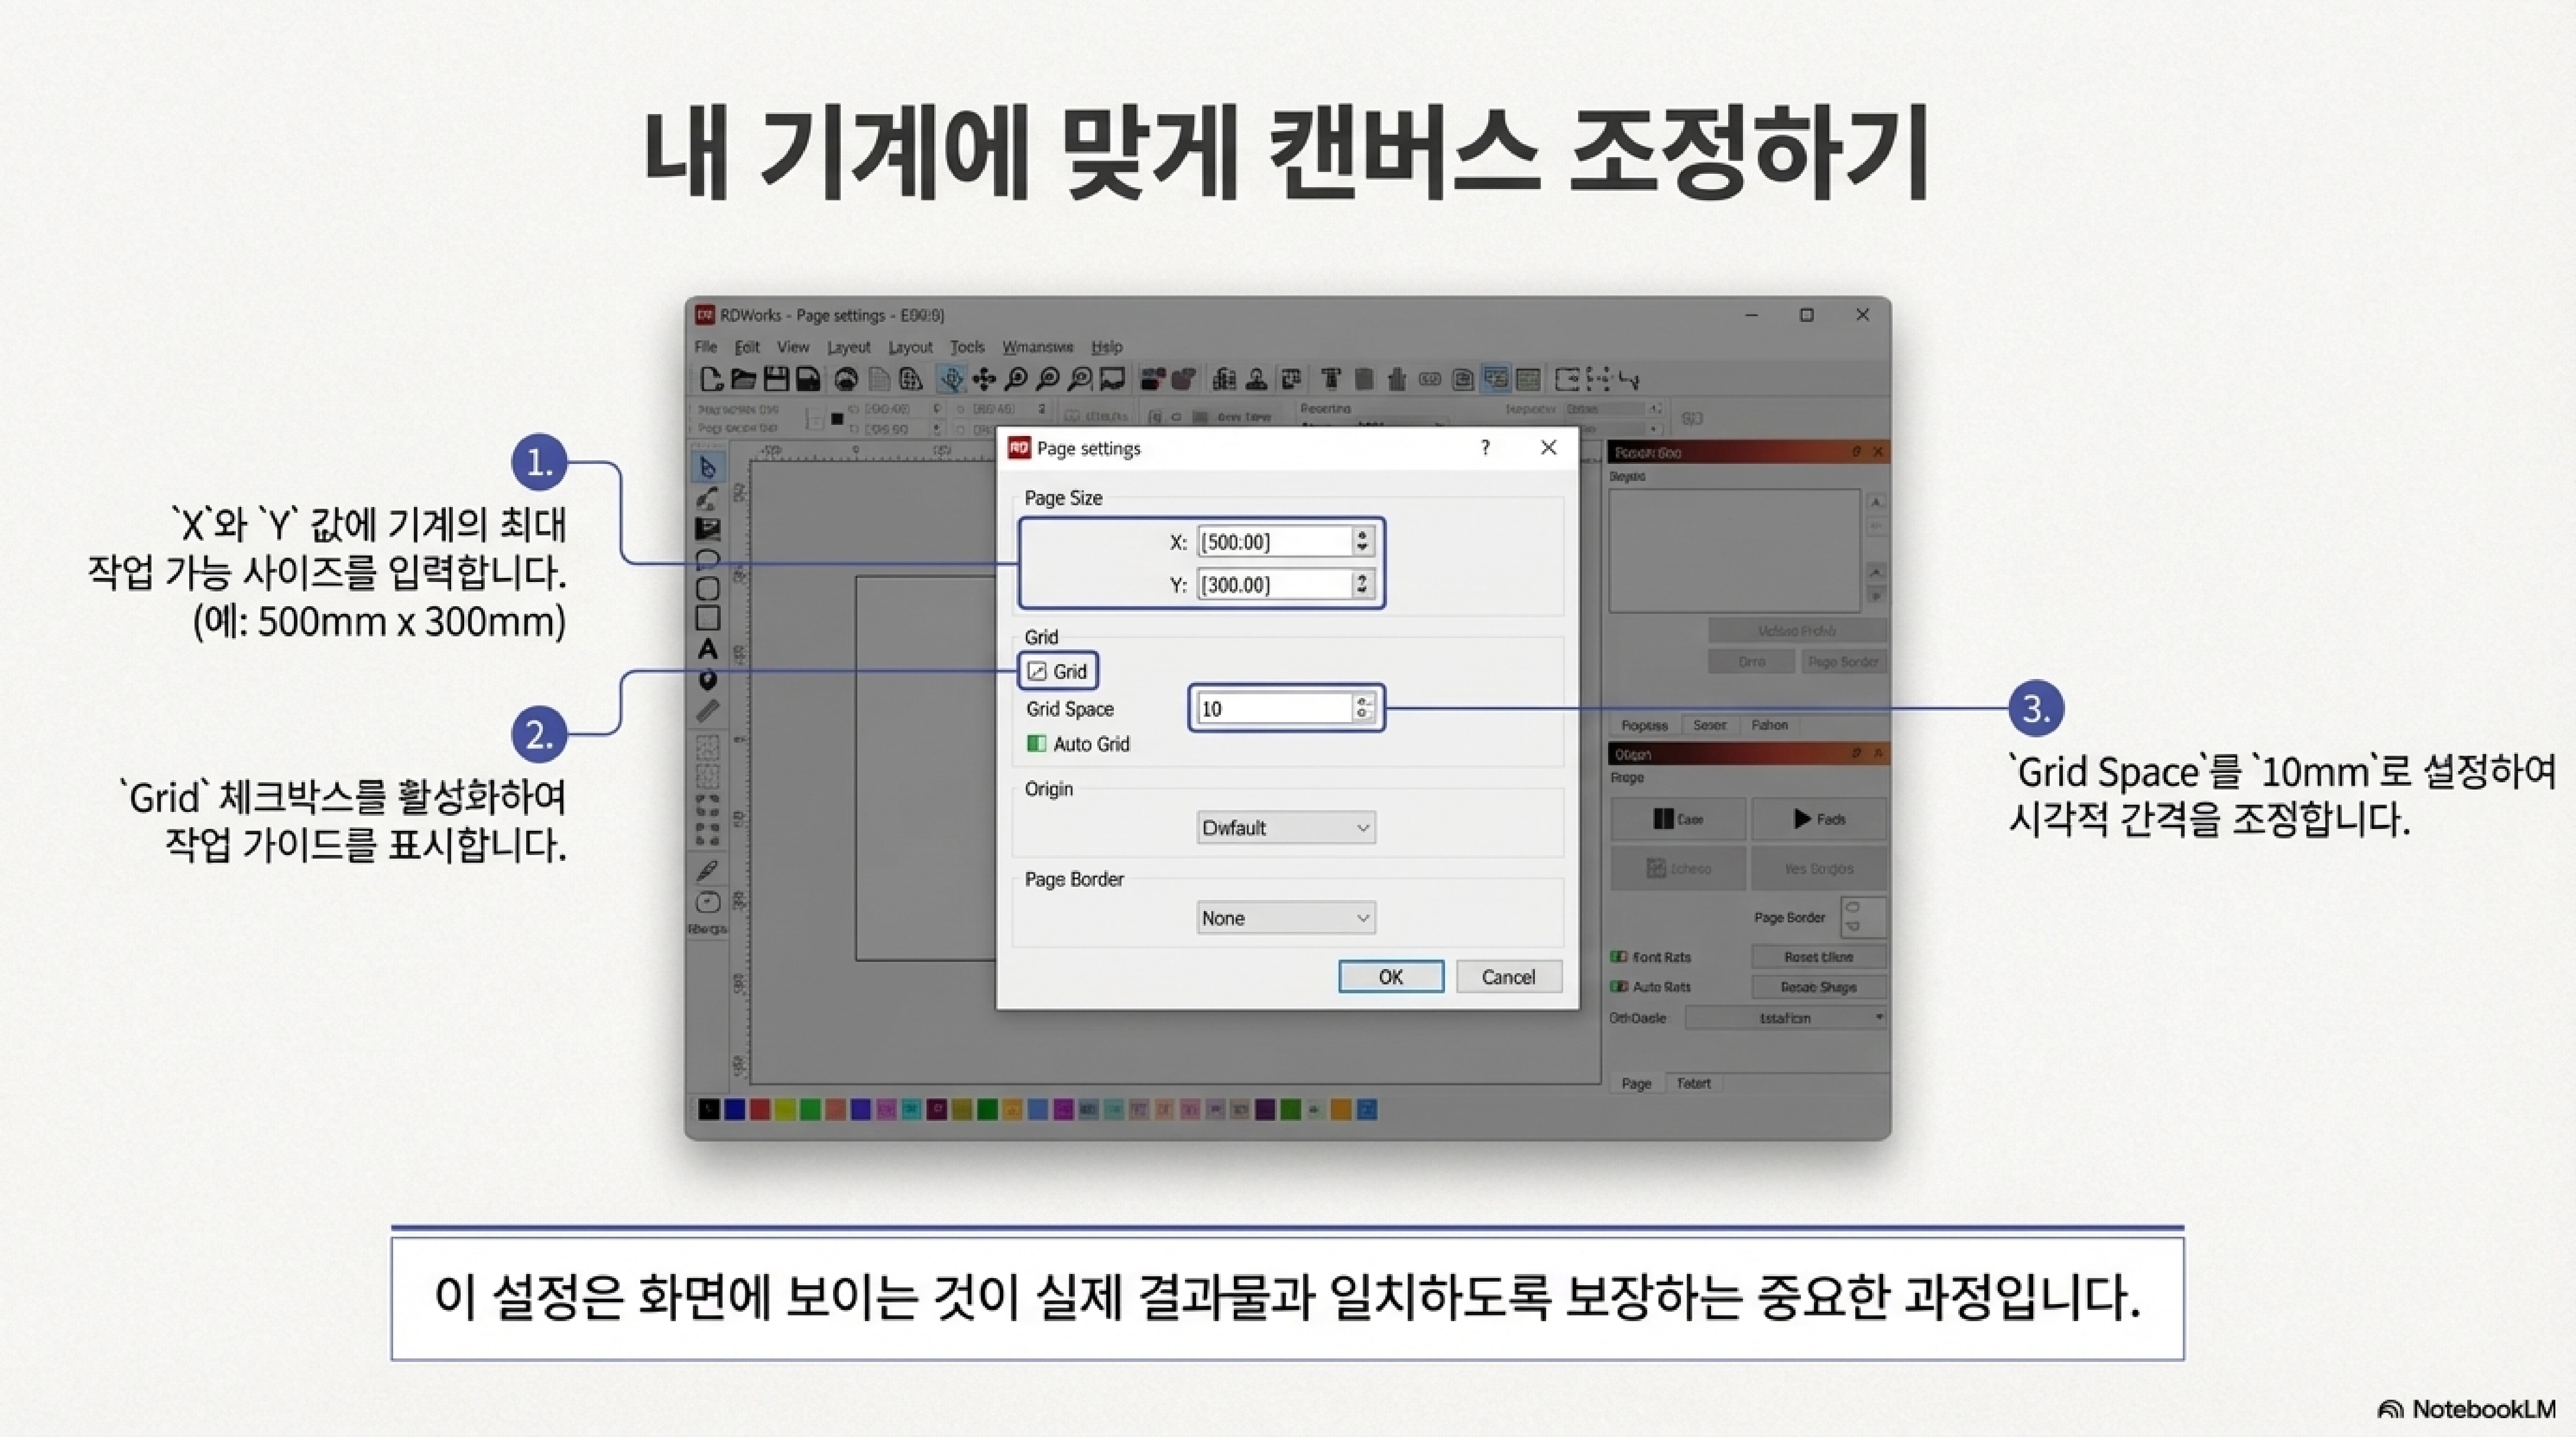
Task: Select the Text tool letter A
Action: (x=708, y=649)
